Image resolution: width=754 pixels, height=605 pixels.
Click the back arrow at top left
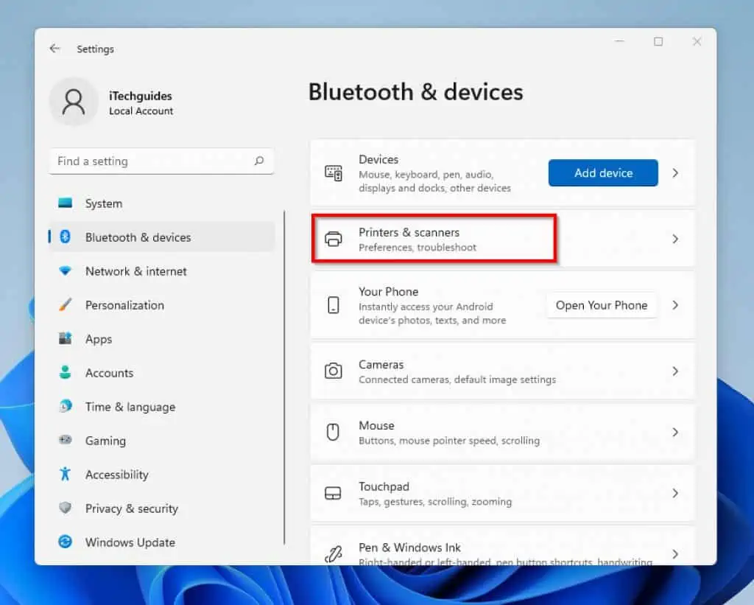click(x=55, y=49)
